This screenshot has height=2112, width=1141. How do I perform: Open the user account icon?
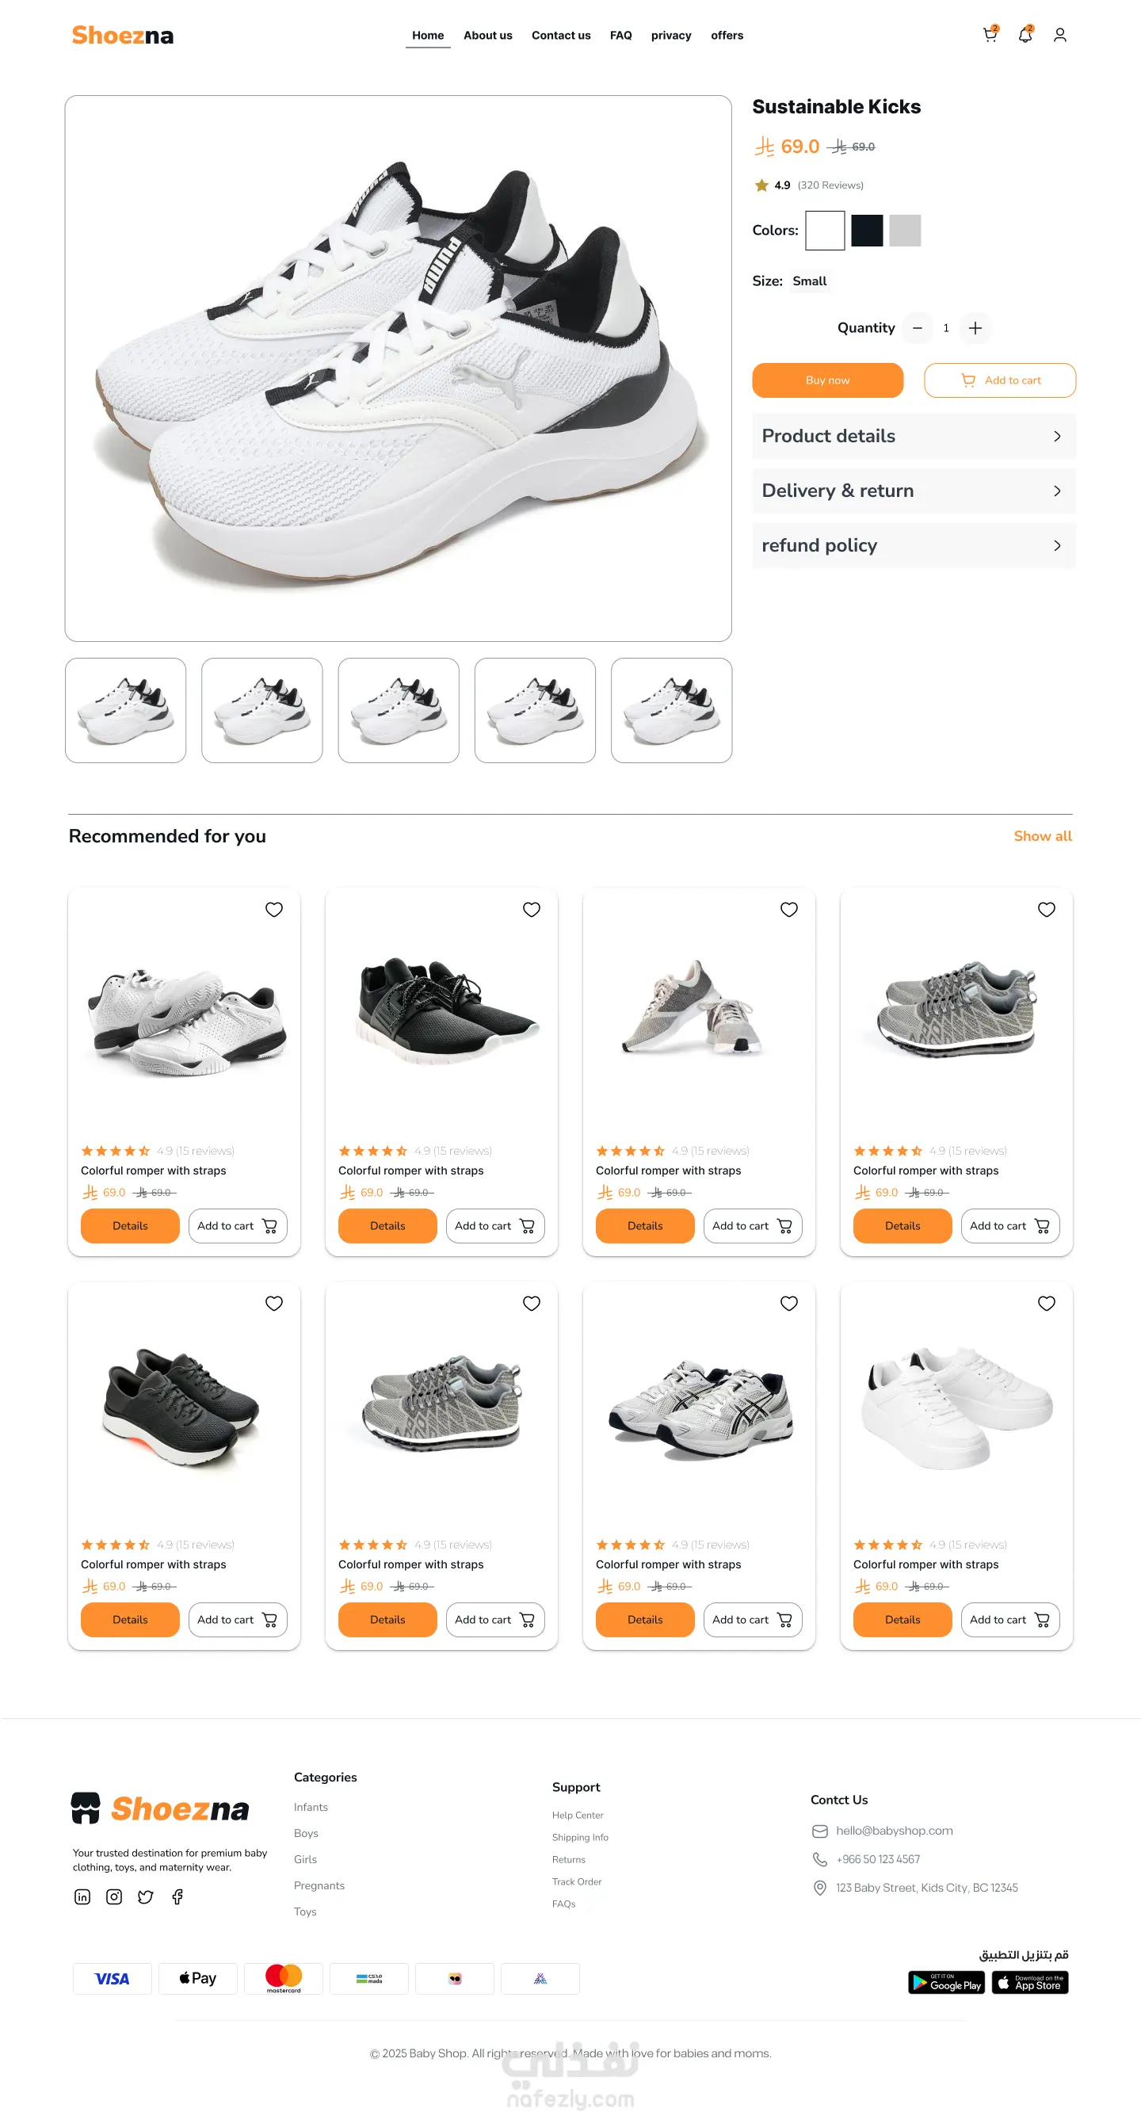tap(1060, 35)
